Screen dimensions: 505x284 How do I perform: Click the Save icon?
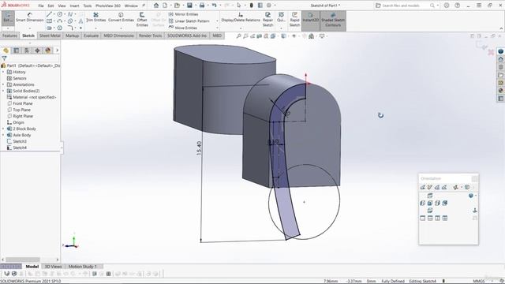click(189, 6)
